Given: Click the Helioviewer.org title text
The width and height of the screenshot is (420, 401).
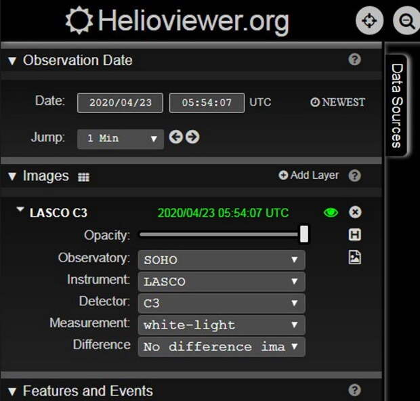Looking at the screenshot, I should [193, 21].
